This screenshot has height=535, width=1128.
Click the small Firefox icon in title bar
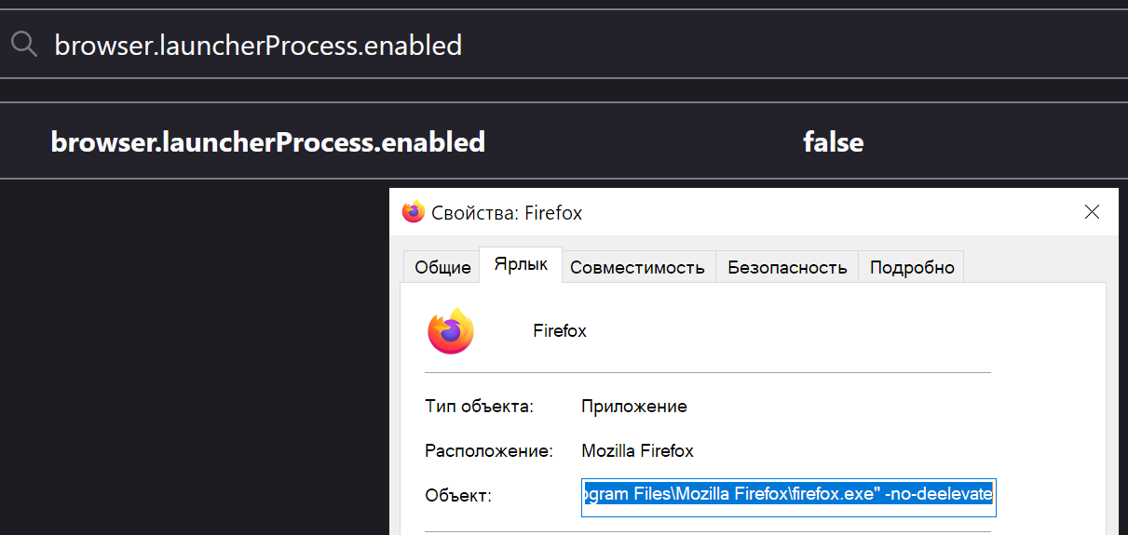tap(414, 212)
